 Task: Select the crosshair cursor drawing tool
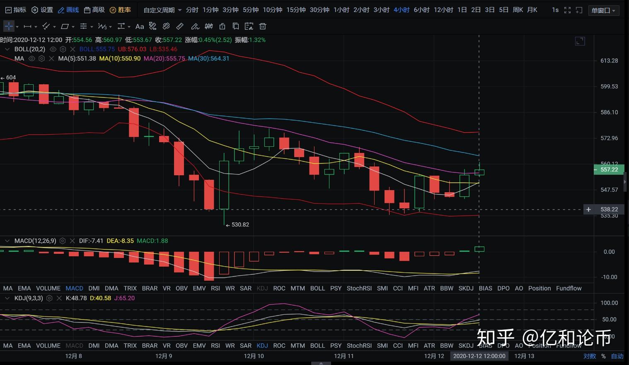tap(9, 26)
